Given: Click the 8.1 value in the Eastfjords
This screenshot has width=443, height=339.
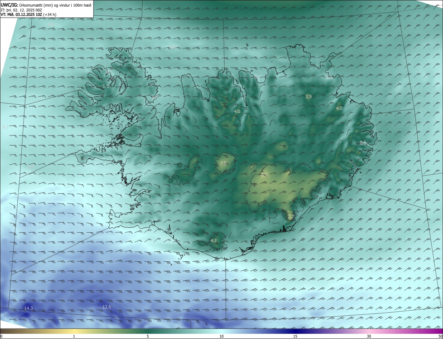Looking at the screenshot, I should click(363, 143).
